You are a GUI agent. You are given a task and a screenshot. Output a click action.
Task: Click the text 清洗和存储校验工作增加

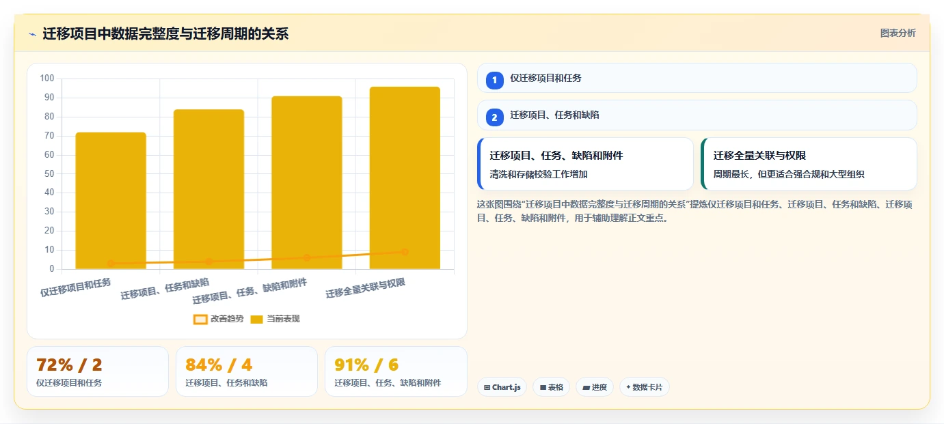[539, 174]
